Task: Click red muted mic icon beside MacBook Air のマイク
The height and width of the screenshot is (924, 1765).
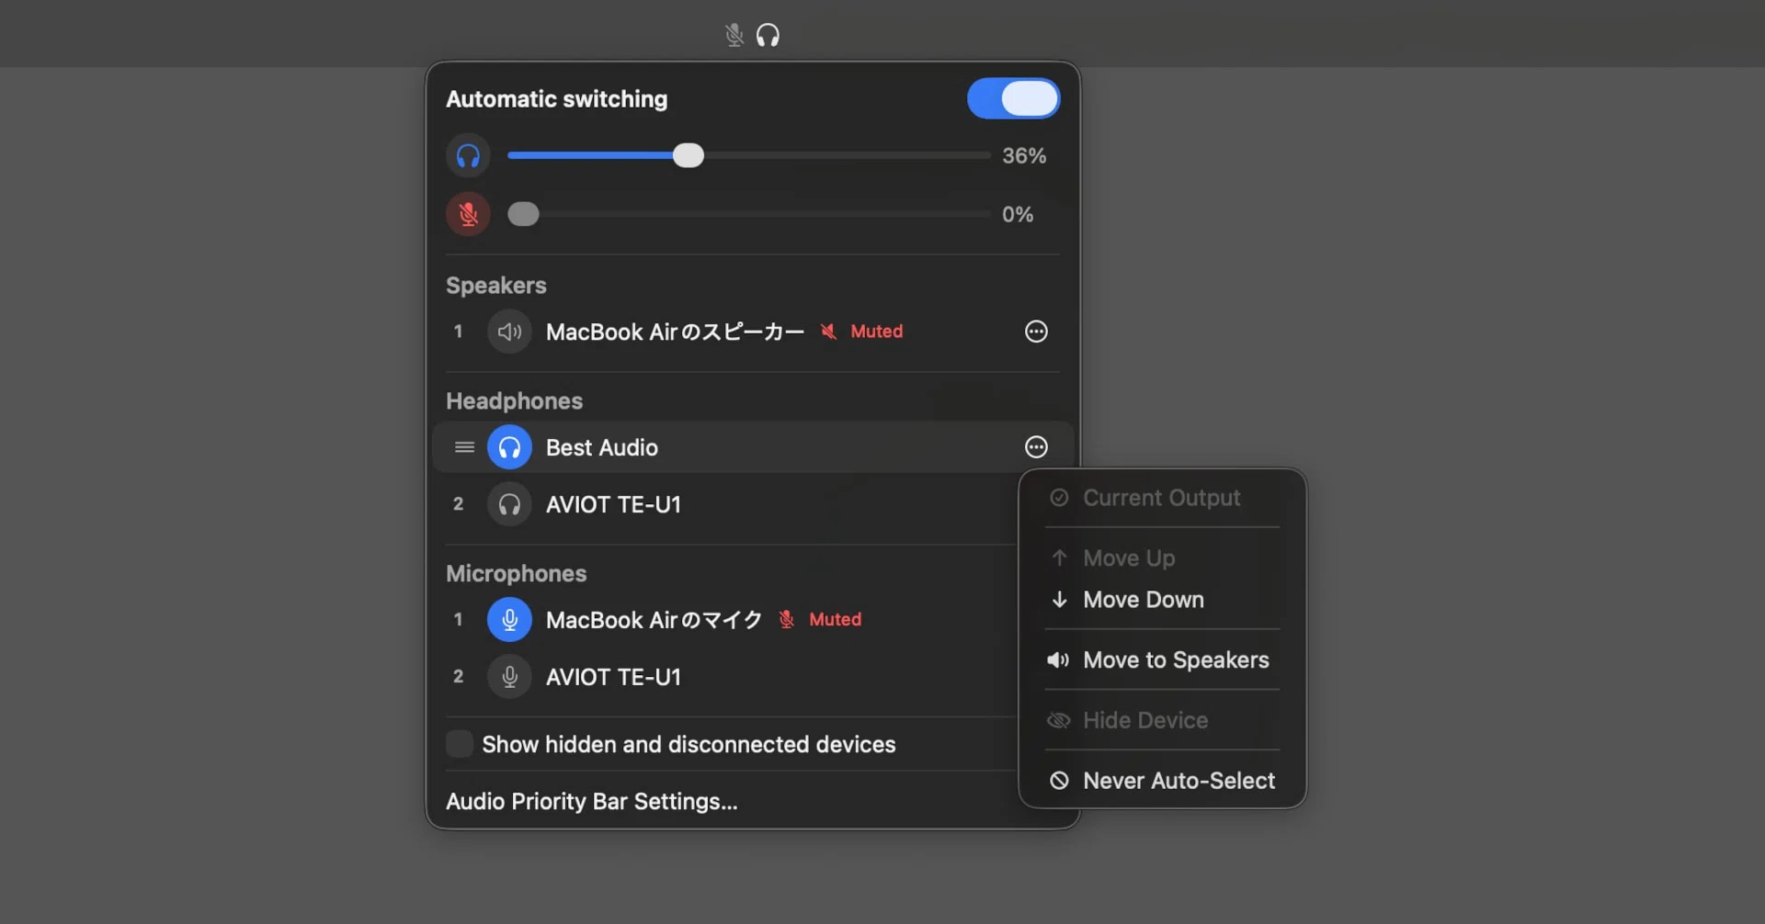Action: 787,620
